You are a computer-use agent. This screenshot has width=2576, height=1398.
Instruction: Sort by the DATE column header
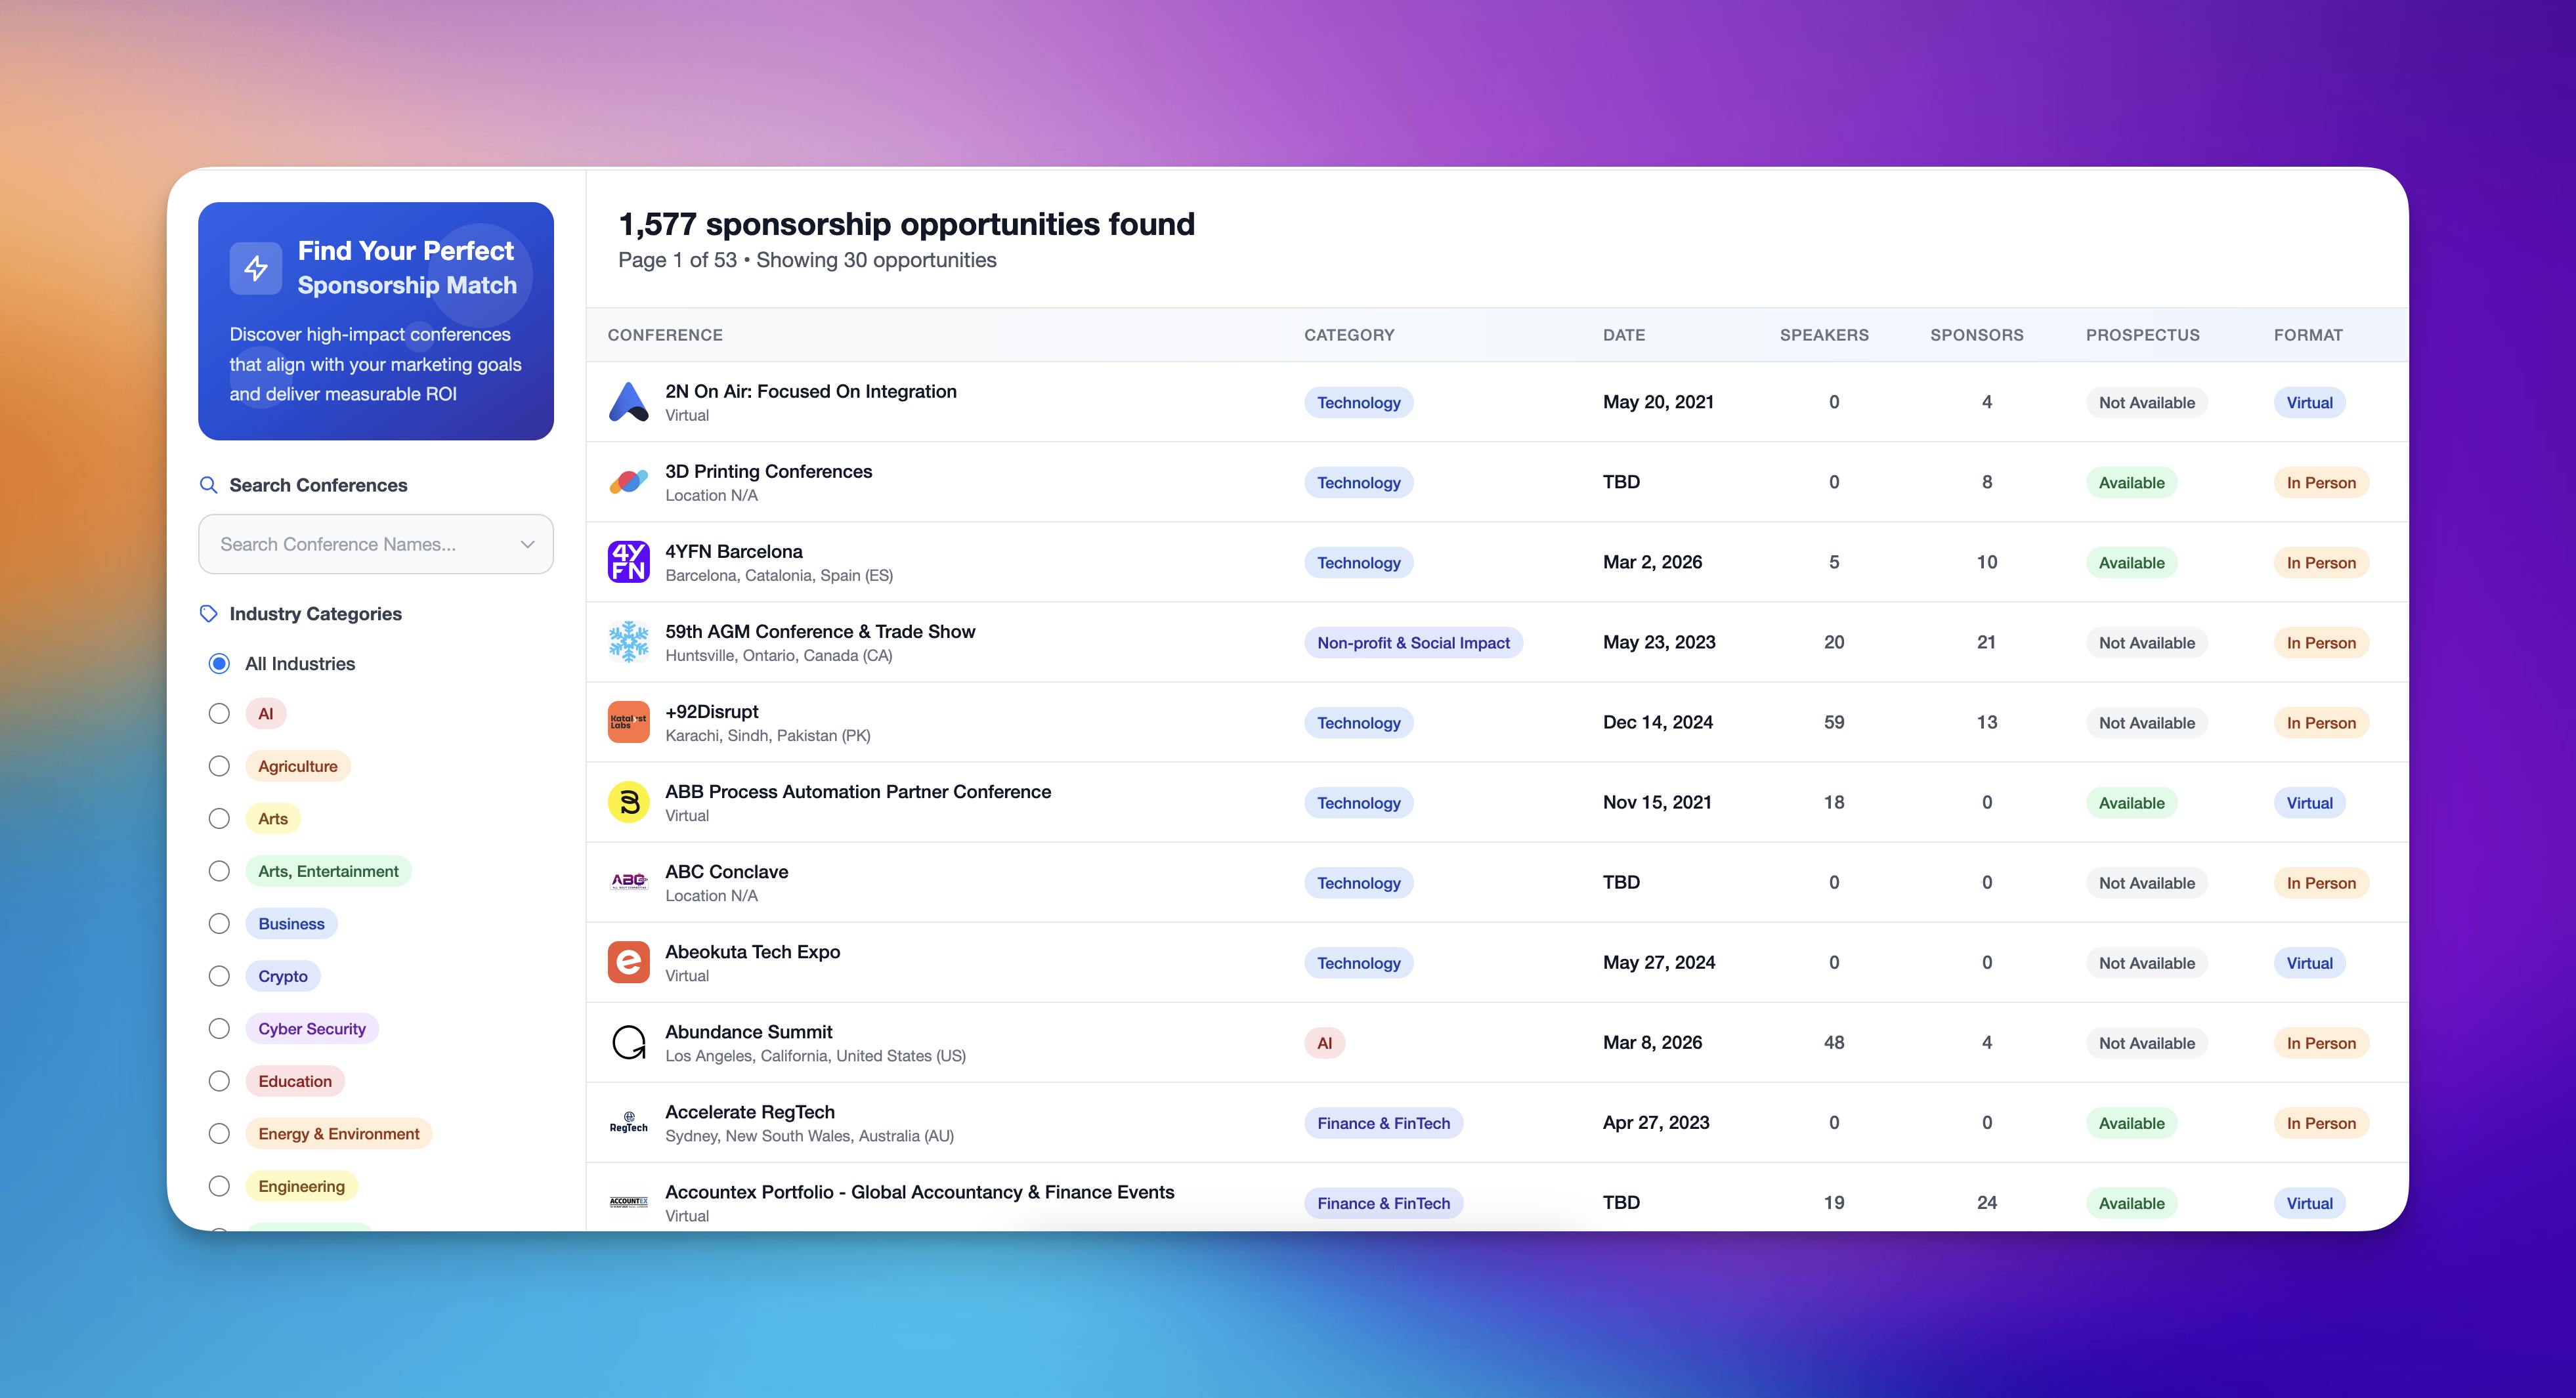coord(1623,335)
